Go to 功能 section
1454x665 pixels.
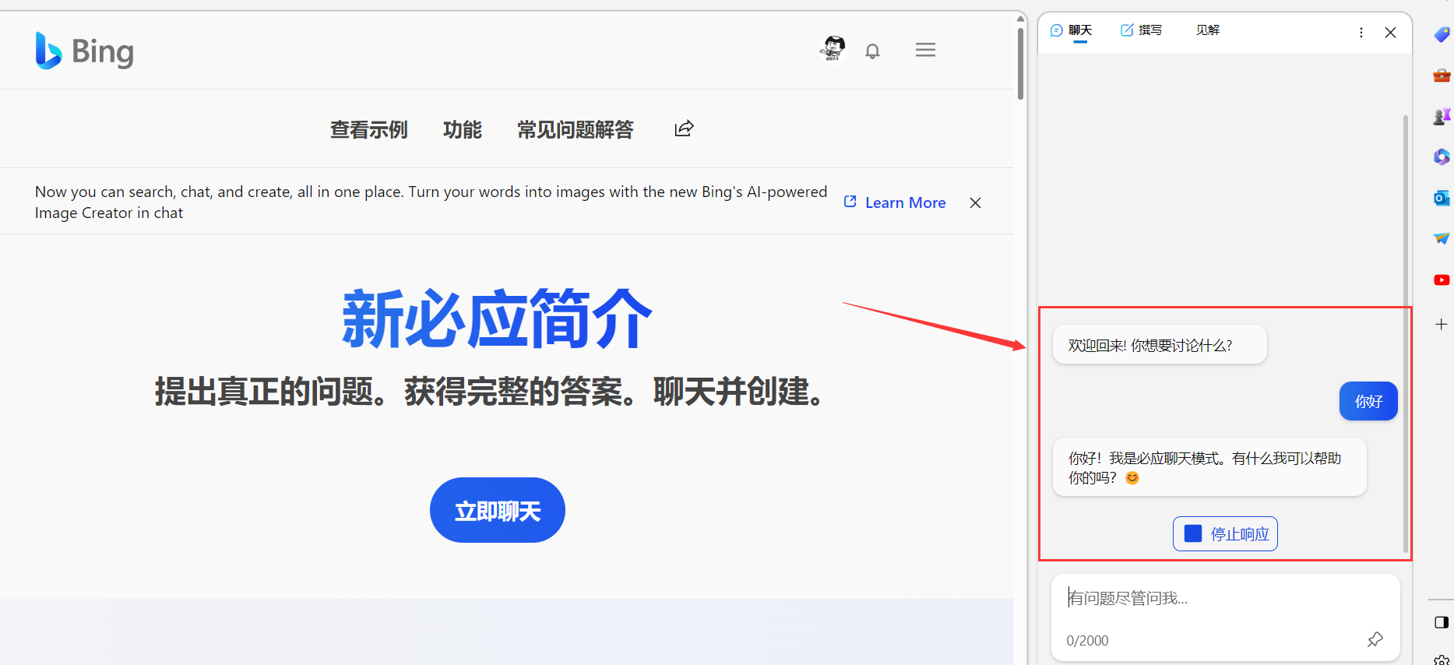(463, 129)
